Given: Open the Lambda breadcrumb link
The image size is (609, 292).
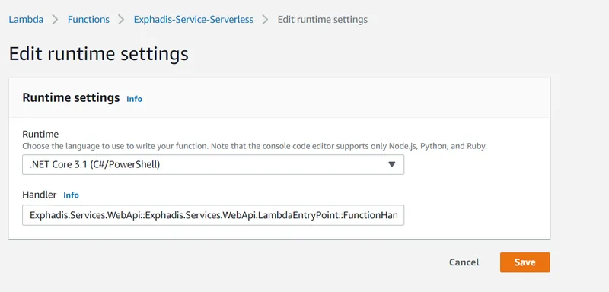Looking at the screenshot, I should (26, 19).
